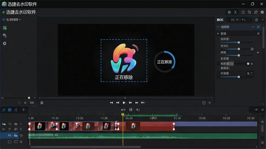Click the timeline vertical scrollbar thumb

[262, 129]
